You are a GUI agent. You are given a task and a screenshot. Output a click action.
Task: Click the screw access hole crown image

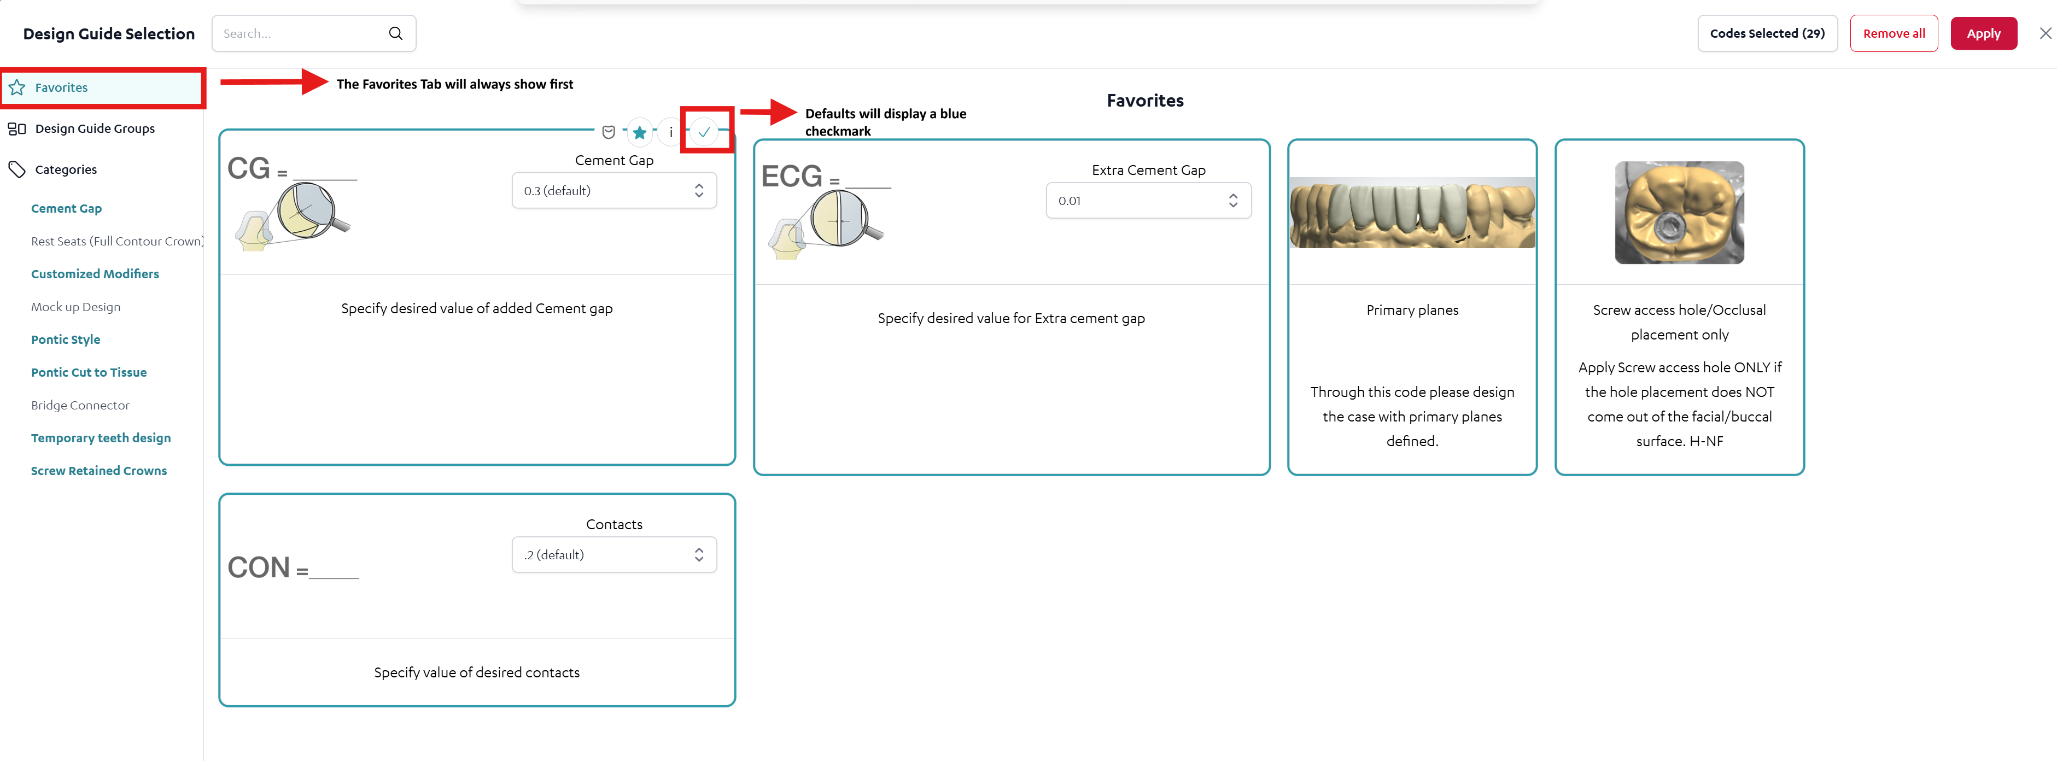pos(1679,213)
